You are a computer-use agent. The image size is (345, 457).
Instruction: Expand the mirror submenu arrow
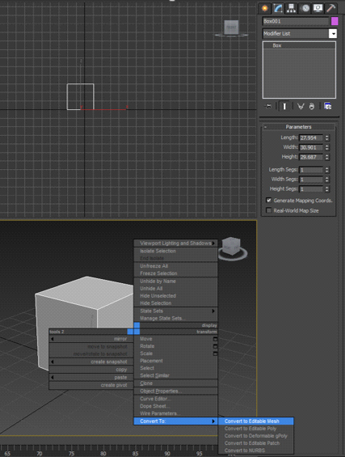53,339
